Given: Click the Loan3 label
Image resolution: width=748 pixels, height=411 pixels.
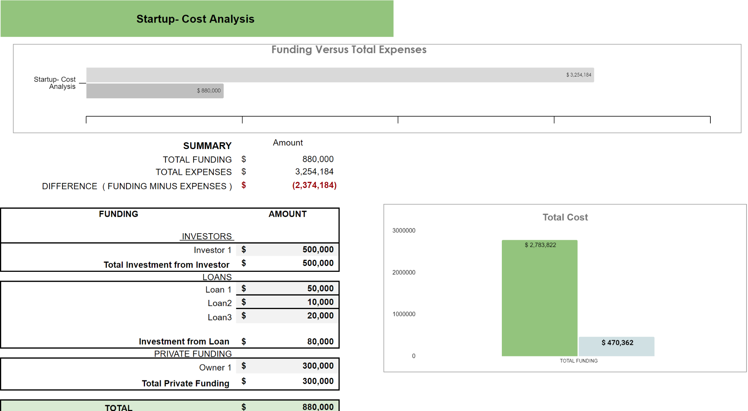Looking at the screenshot, I should pyautogui.click(x=220, y=317).
